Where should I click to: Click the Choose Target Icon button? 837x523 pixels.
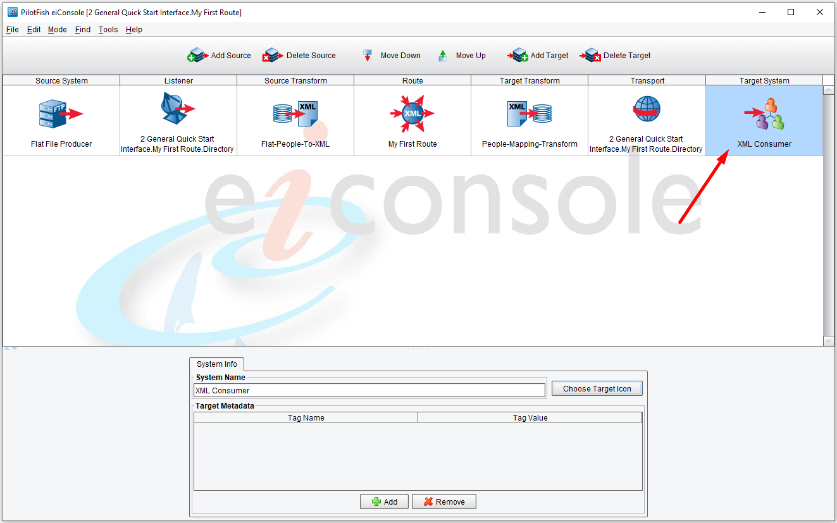click(x=597, y=389)
